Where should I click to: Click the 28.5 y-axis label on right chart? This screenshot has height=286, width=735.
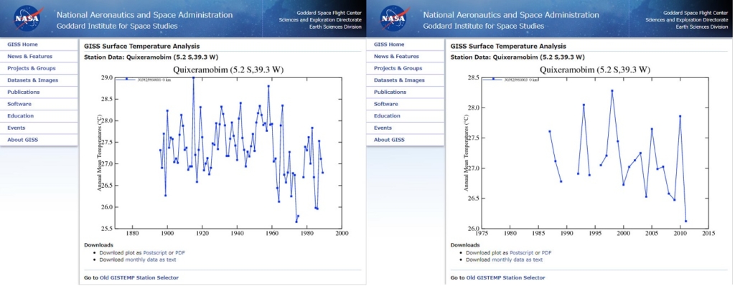tap(474, 77)
